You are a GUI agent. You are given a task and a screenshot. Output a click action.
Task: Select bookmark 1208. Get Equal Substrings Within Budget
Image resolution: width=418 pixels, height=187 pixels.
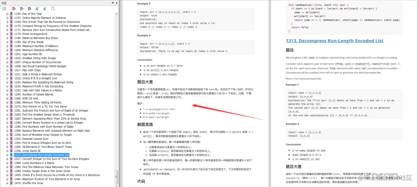point(40,66)
